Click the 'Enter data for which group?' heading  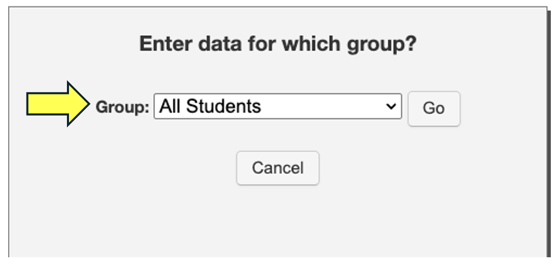tap(278, 44)
